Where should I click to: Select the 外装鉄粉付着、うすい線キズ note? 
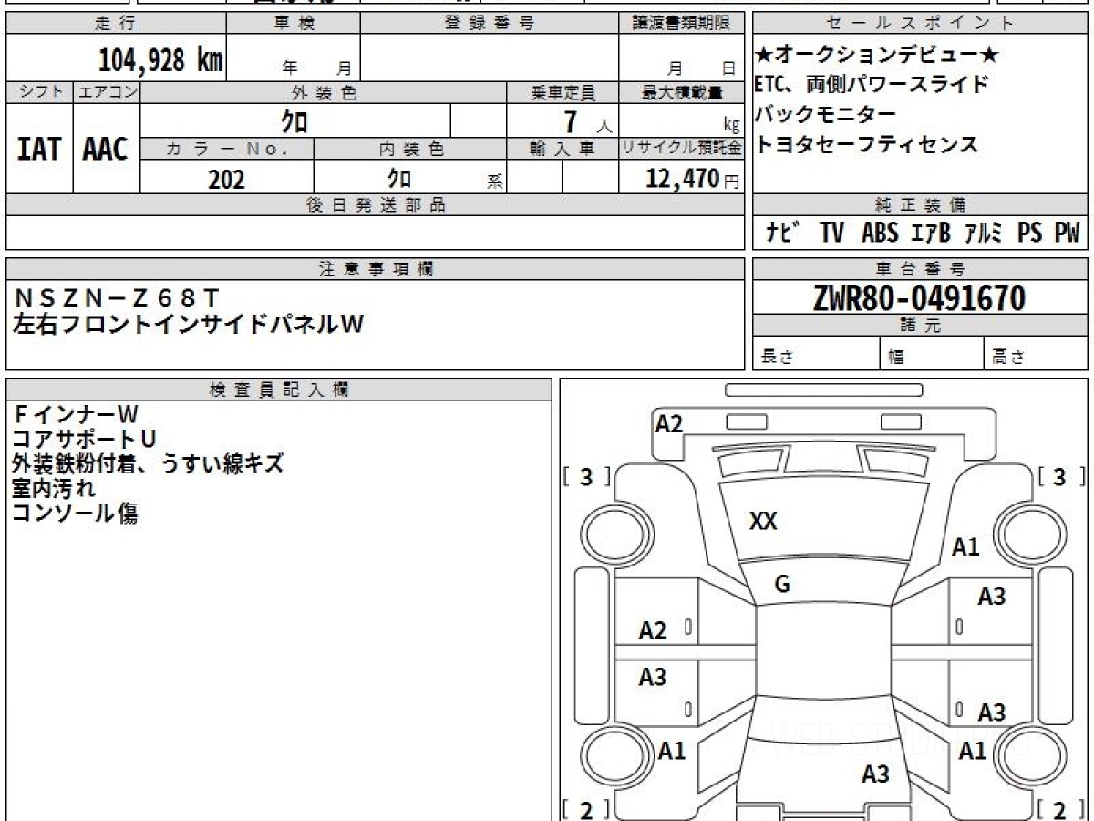pos(148,463)
